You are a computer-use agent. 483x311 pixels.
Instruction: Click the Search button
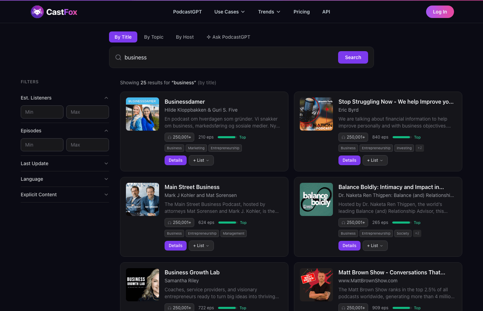point(353,57)
